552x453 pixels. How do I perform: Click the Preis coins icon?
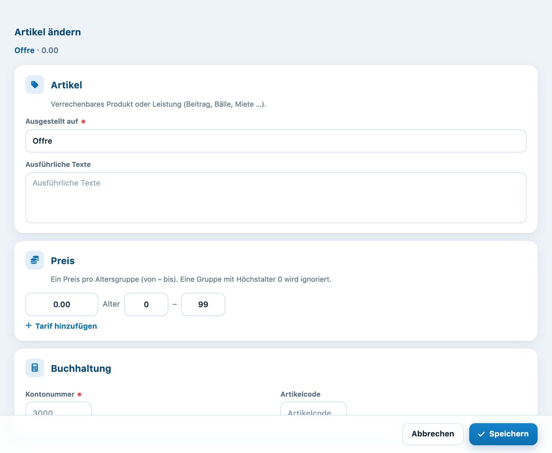pos(35,260)
